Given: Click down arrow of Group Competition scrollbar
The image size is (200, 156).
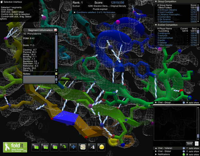Looking at the screenshot, I should pyautogui.click(x=198, y=21).
